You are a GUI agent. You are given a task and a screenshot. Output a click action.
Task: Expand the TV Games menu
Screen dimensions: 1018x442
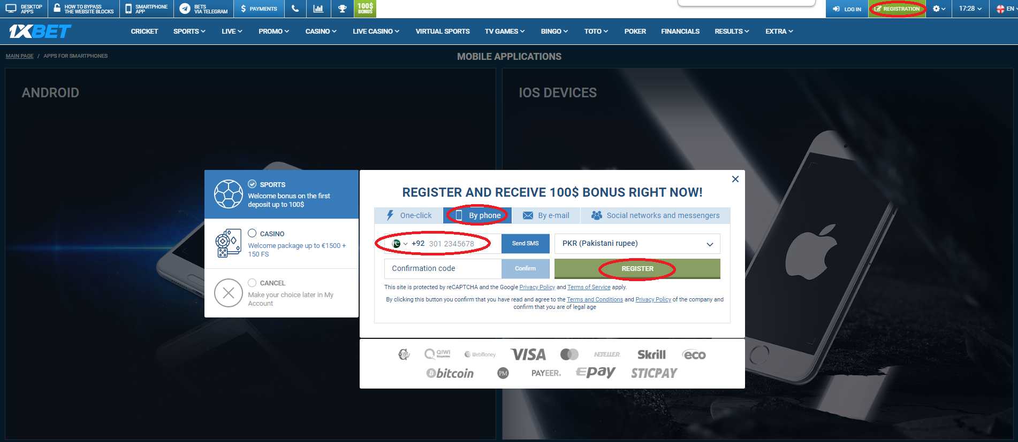505,32
